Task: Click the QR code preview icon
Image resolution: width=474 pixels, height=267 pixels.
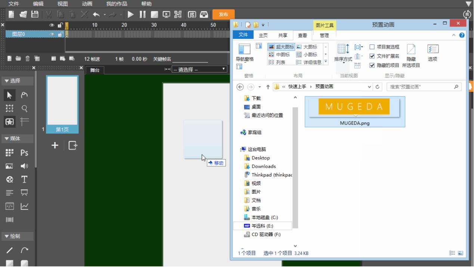Action: (178, 15)
